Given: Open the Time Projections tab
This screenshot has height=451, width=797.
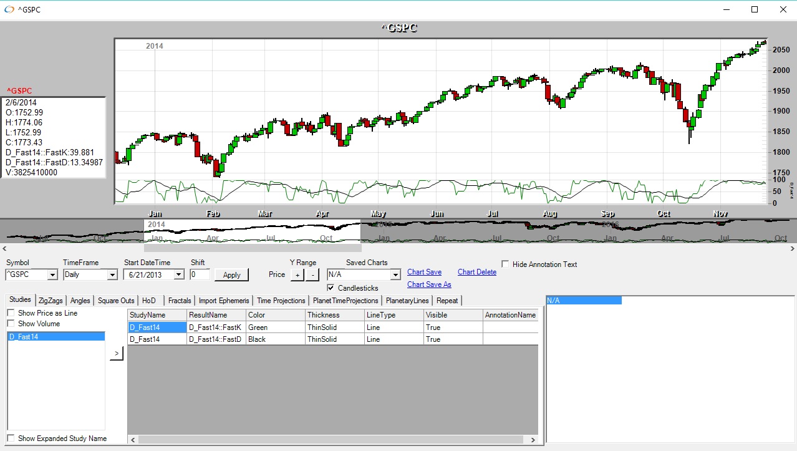Looking at the screenshot, I should coord(281,301).
